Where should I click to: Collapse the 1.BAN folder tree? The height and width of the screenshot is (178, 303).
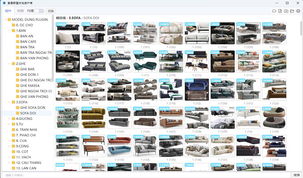click(9, 31)
